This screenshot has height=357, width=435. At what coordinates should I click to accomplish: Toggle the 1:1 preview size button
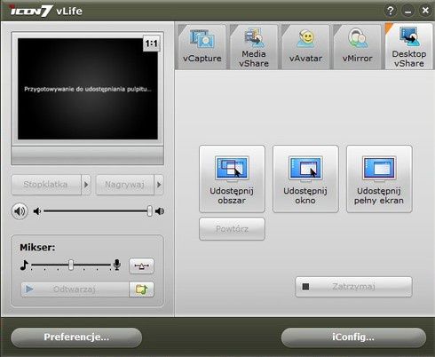(151, 44)
